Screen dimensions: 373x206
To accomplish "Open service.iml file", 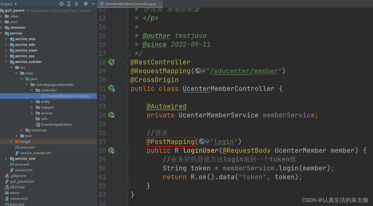I will [x=24, y=170].
